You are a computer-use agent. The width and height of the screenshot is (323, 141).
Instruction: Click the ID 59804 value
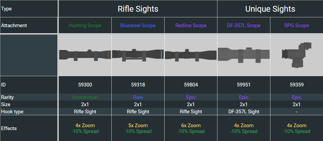click(x=191, y=85)
